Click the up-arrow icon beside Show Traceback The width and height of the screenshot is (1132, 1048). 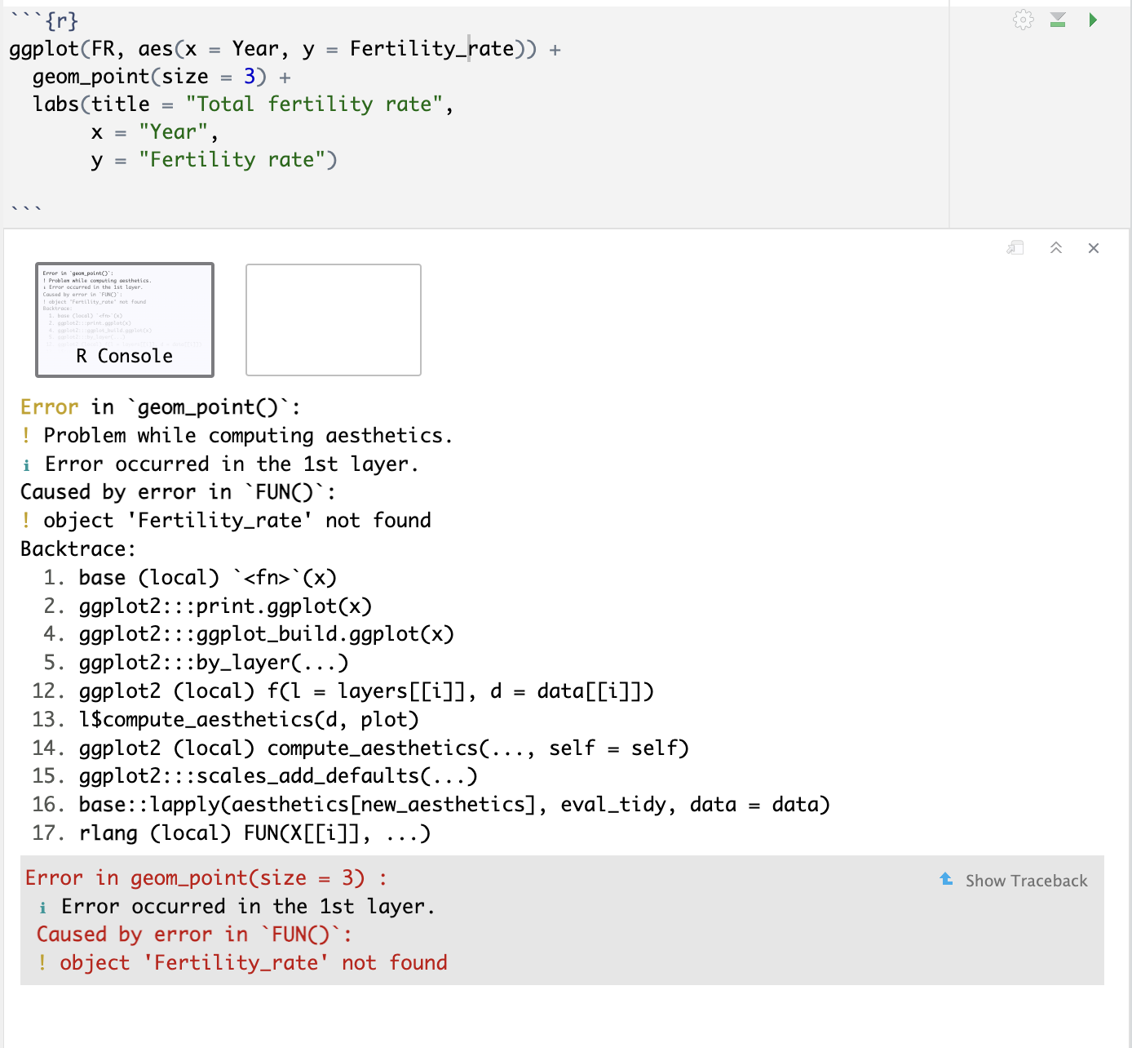pyautogui.click(x=946, y=879)
